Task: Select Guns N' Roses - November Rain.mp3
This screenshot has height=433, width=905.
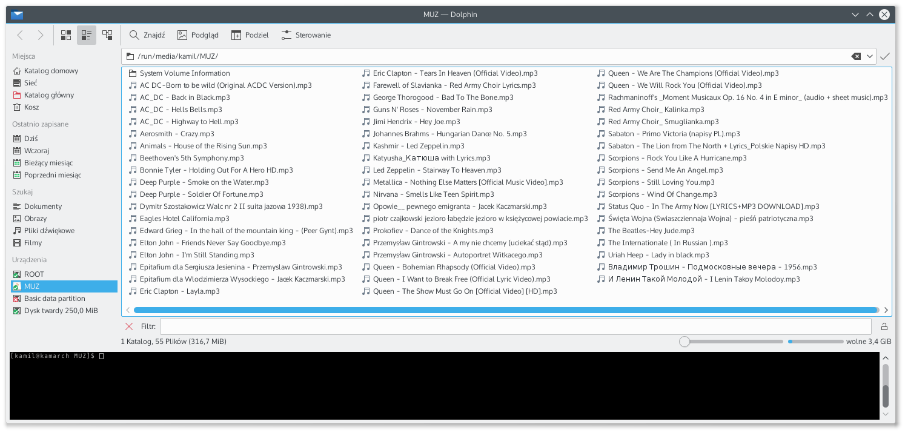Action: click(x=427, y=110)
